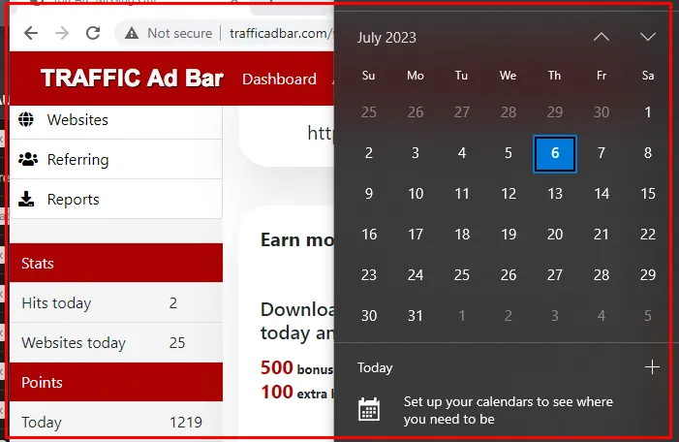Select July 1 in the calendar
Image resolution: width=679 pixels, height=442 pixels.
(648, 112)
